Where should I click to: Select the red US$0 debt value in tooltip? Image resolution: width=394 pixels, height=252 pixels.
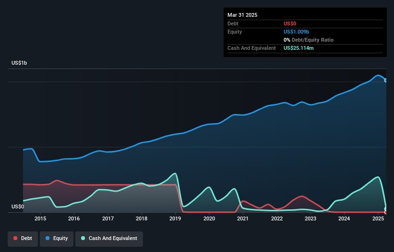(x=290, y=23)
